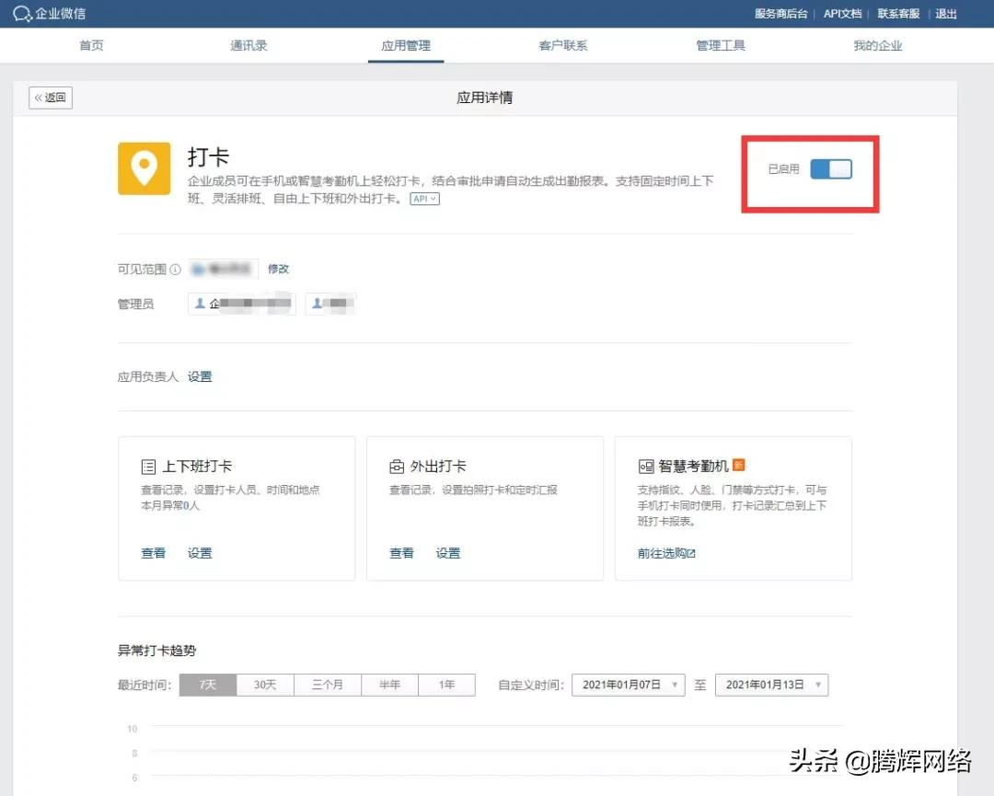Click the 外出打卡 briefcase icon
This screenshot has height=796, width=994.
coord(397,467)
